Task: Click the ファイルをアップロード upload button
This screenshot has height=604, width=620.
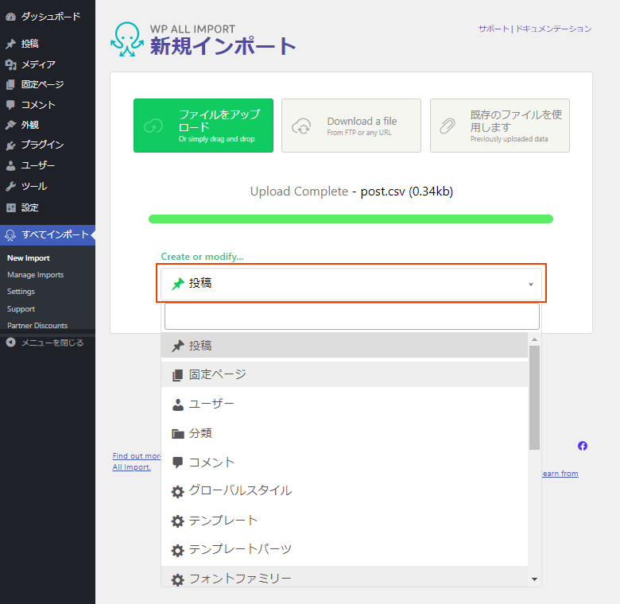Action: pos(203,126)
